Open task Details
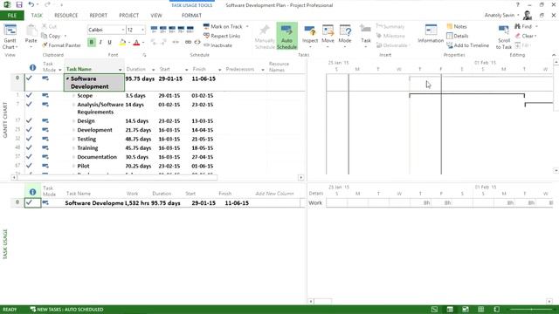This screenshot has height=314, width=559. click(x=458, y=36)
